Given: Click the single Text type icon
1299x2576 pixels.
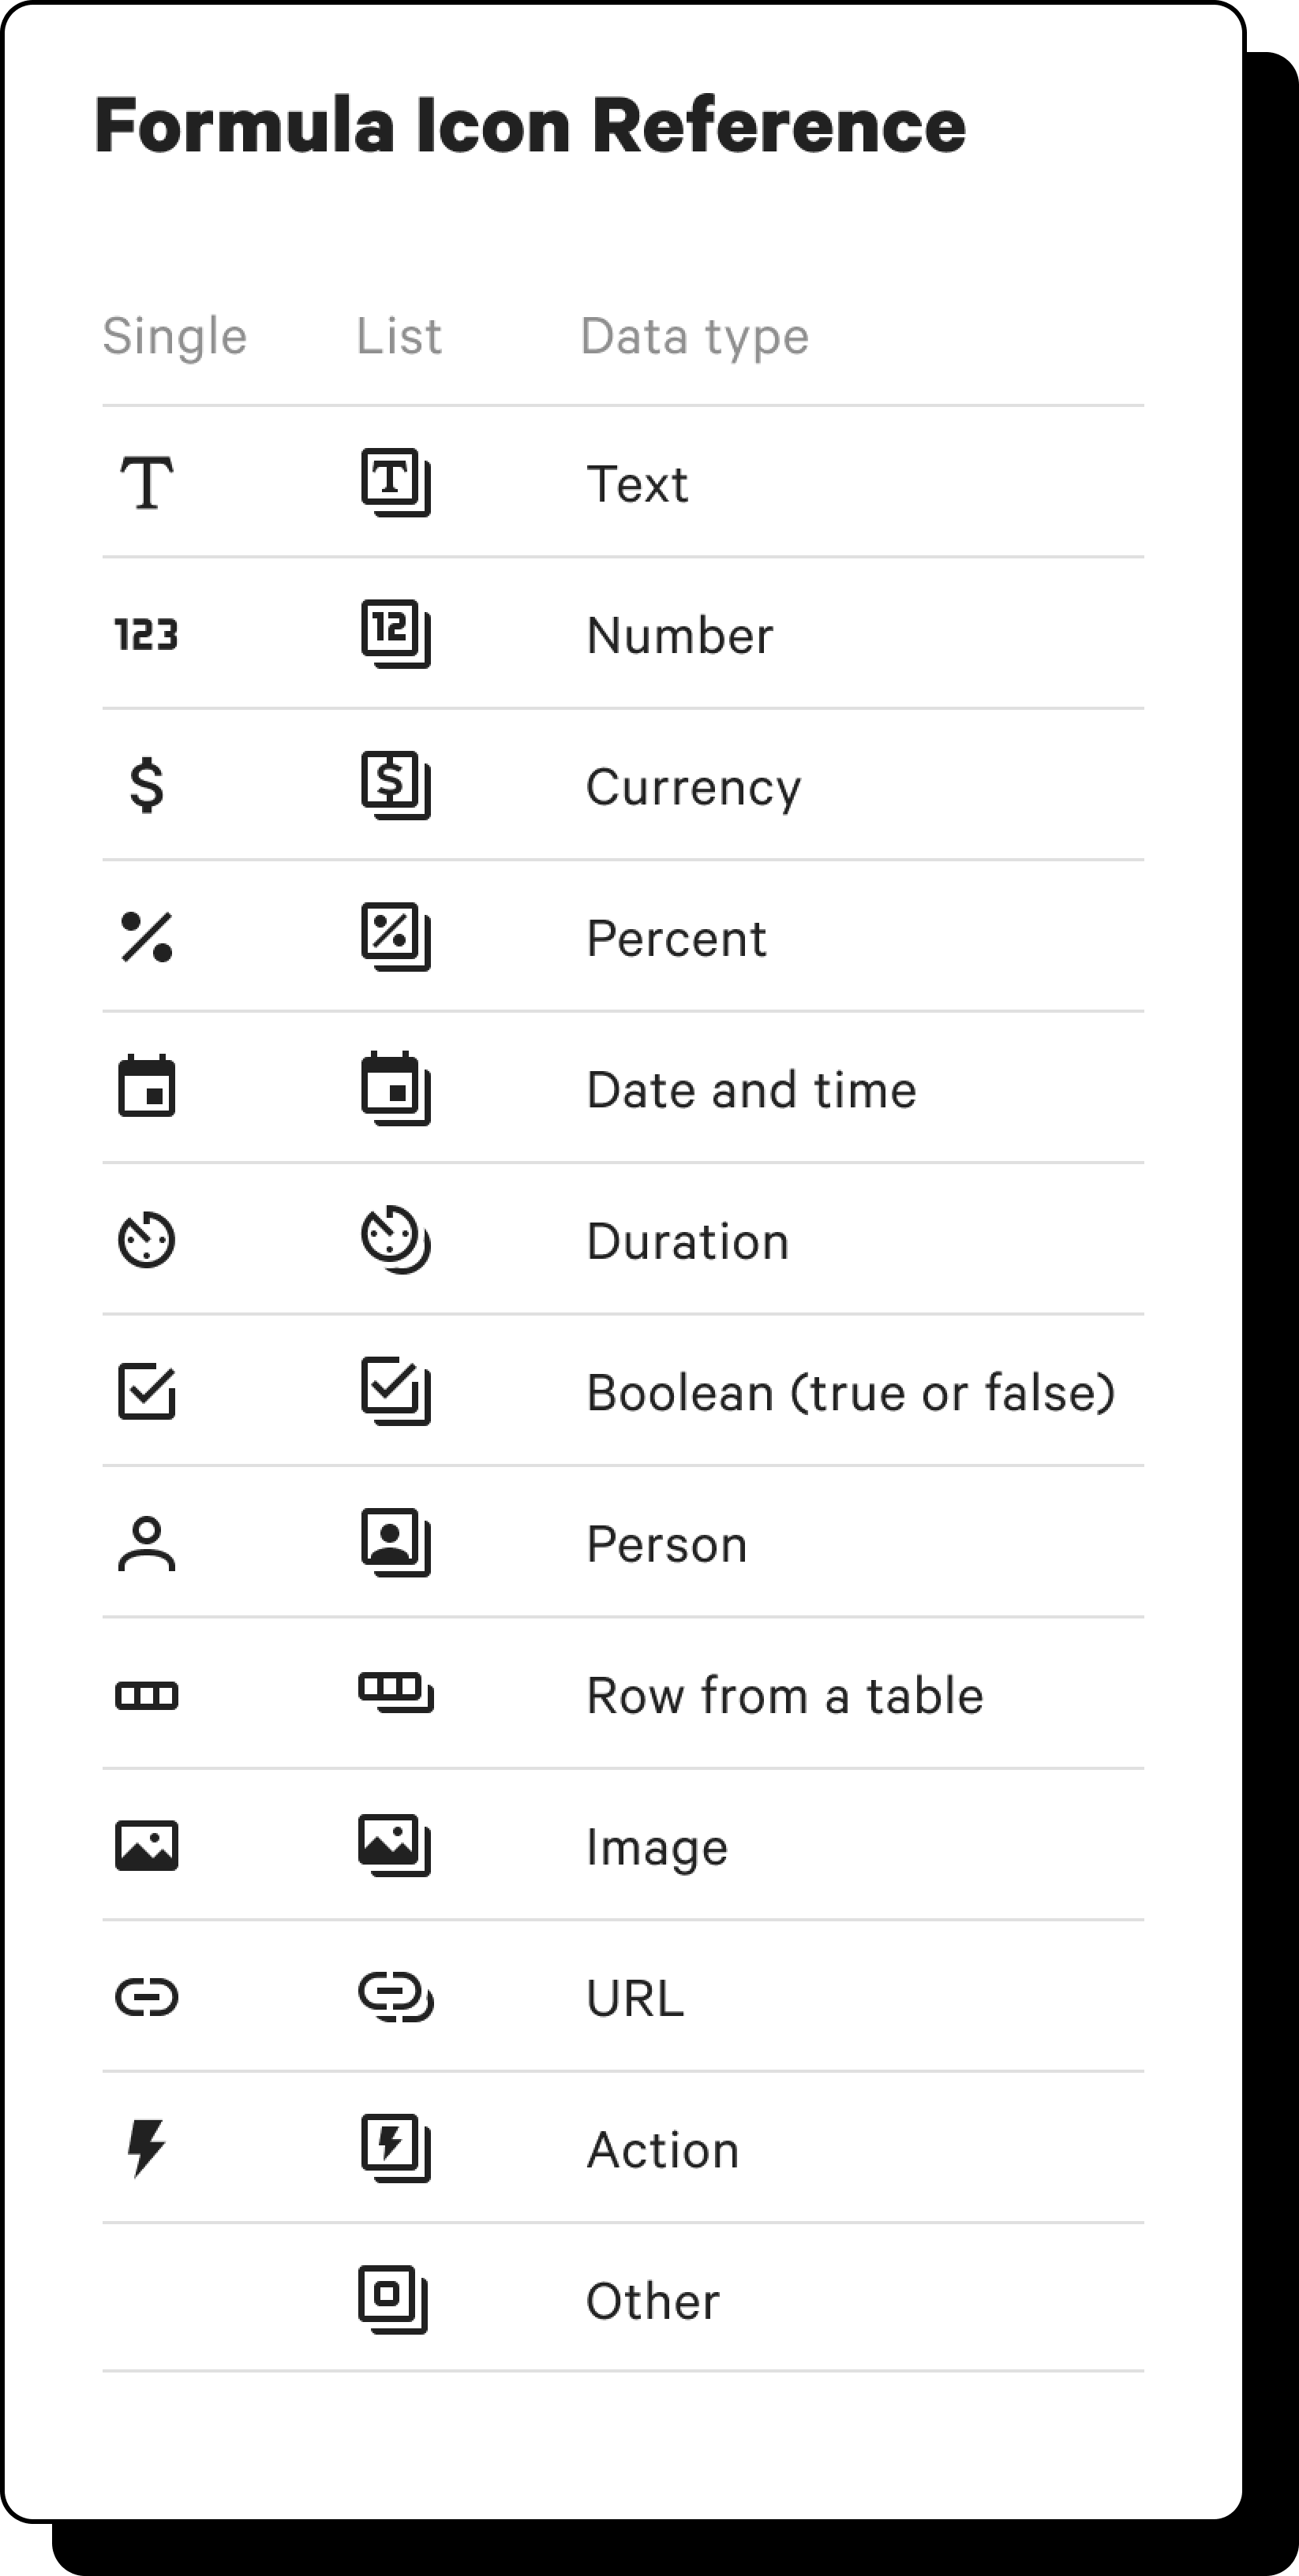Looking at the screenshot, I should (x=146, y=483).
